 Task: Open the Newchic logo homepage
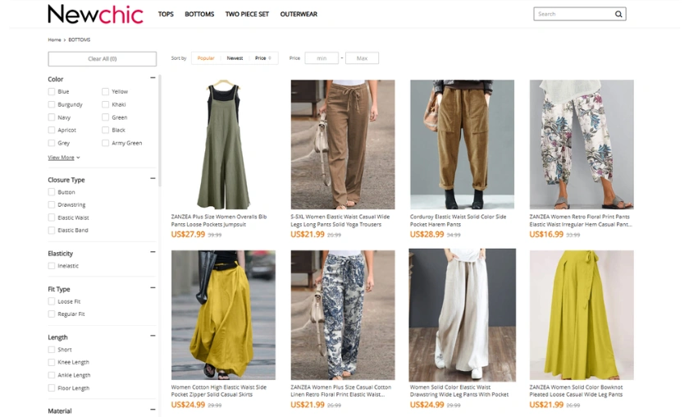tap(95, 14)
